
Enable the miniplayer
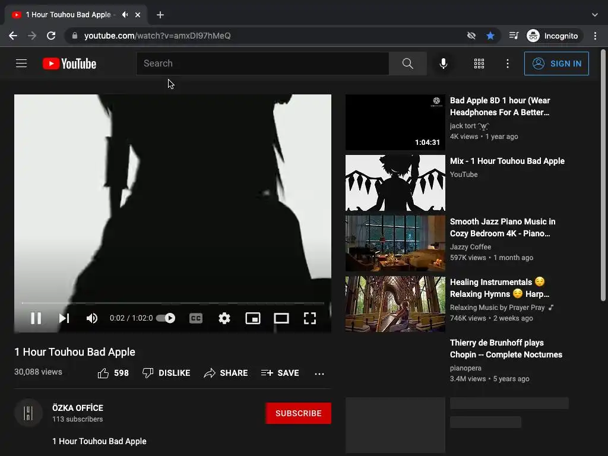(x=253, y=318)
